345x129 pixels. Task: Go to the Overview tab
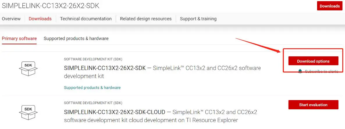11,19
